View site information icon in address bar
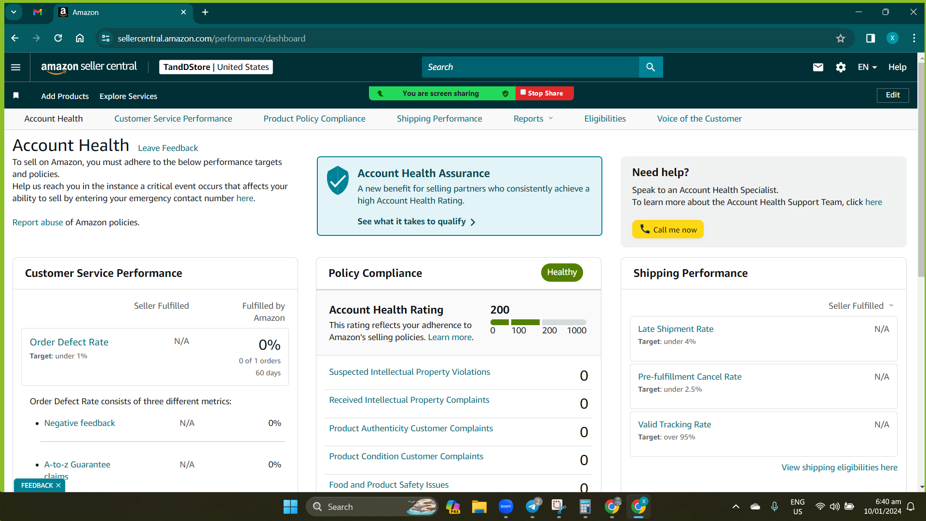 (x=106, y=38)
